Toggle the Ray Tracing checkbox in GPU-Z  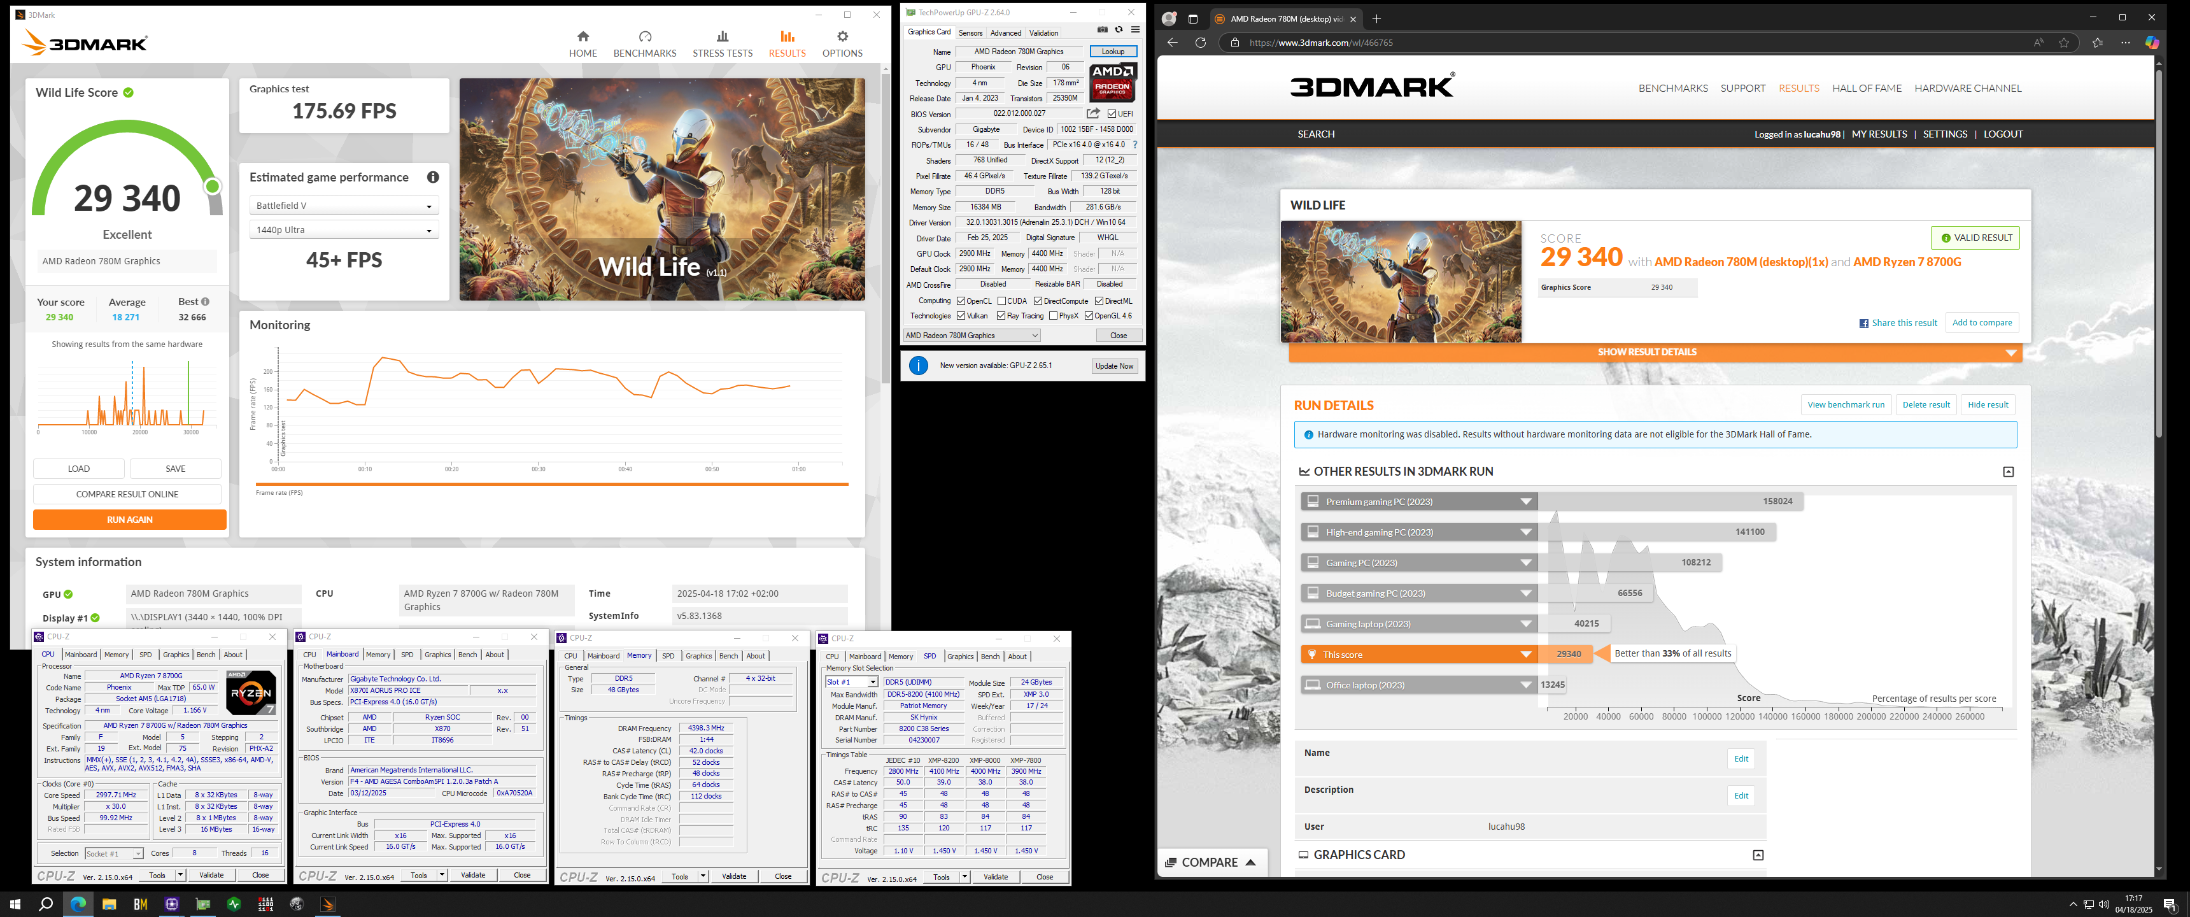coord(1001,316)
